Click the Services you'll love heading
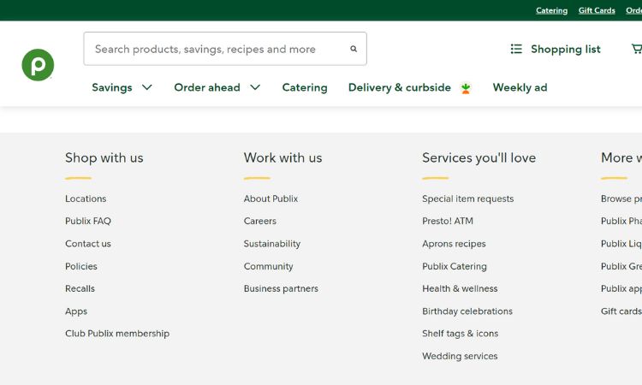642x385 pixels. (479, 158)
